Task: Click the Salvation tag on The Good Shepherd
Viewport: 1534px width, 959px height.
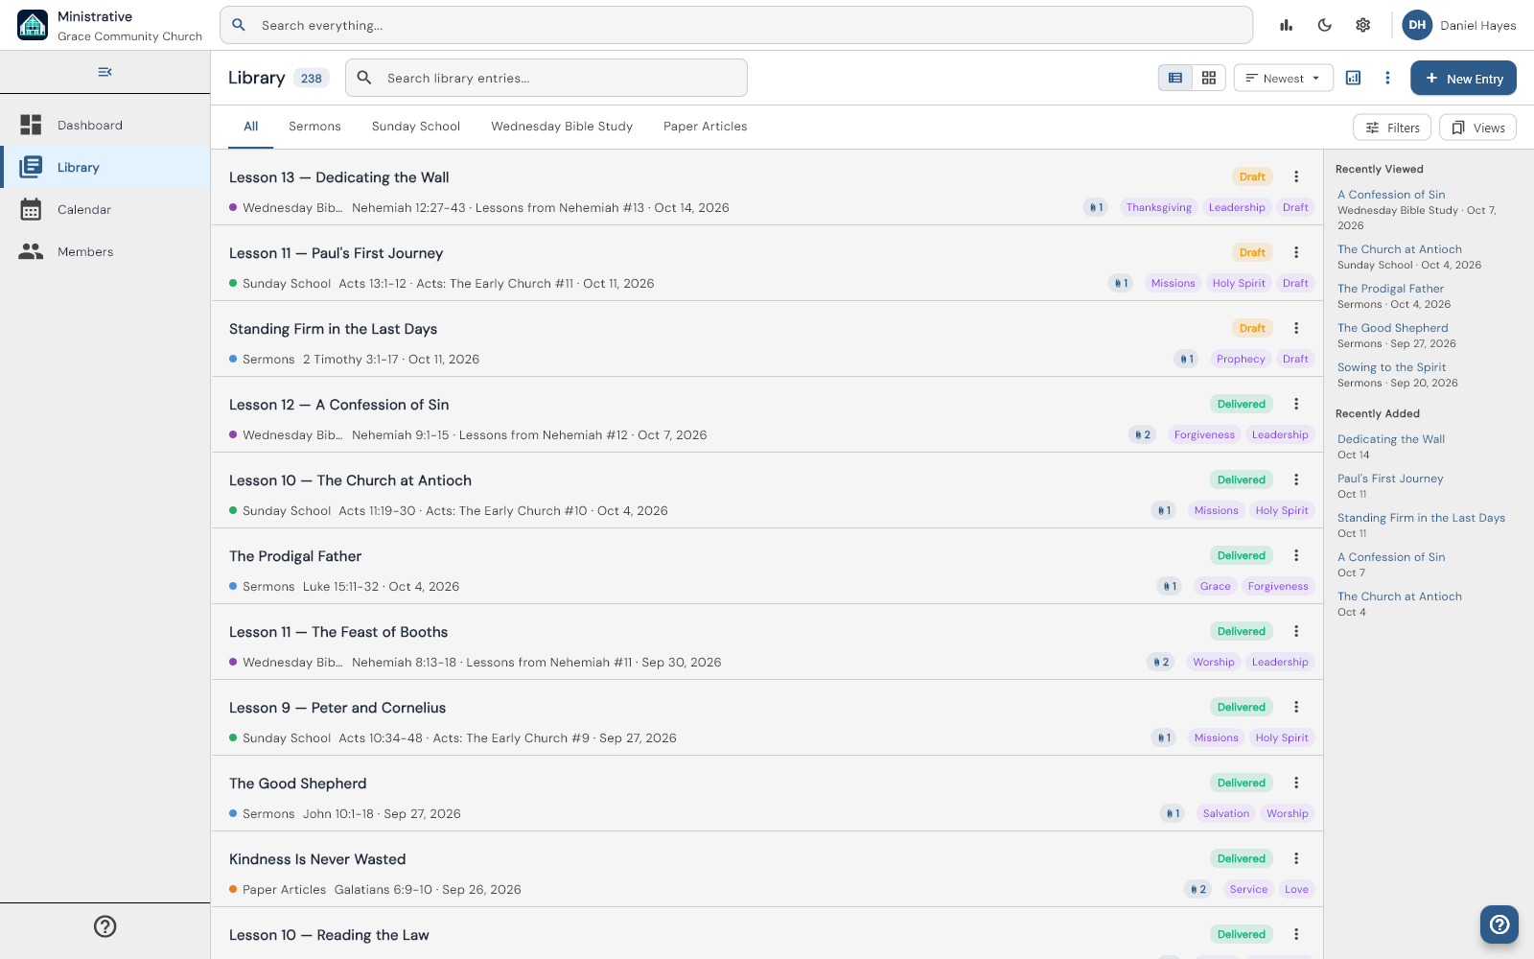Action: (x=1226, y=813)
